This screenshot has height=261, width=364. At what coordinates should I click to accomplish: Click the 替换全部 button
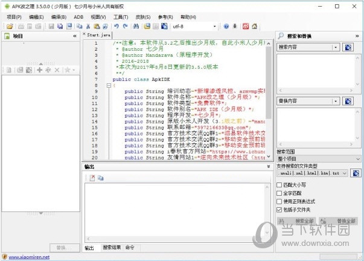(338, 221)
